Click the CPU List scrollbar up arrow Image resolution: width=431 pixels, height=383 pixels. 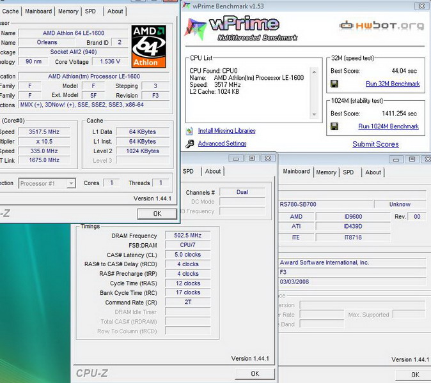click(x=314, y=72)
